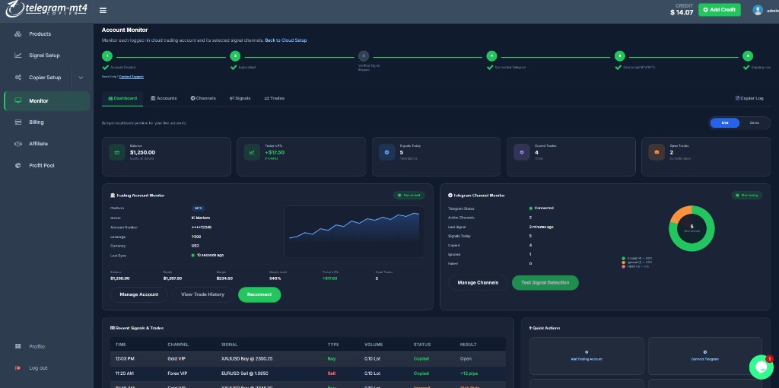Click the Gold VIP 12:03 PM row
The height and width of the screenshot is (388, 779).
(308, 358)
